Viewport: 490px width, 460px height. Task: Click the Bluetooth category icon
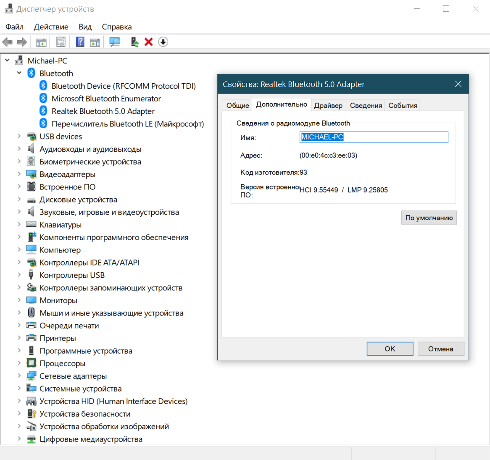[31, 73]
